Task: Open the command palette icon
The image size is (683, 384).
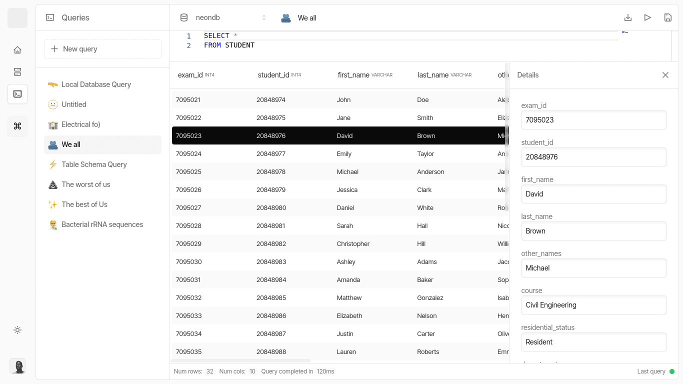Action: [17, 126]
